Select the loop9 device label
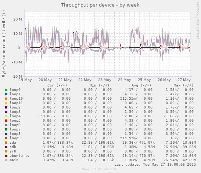Image resolution: width=201 pixels, height=173 pixels. pos(15,138)
